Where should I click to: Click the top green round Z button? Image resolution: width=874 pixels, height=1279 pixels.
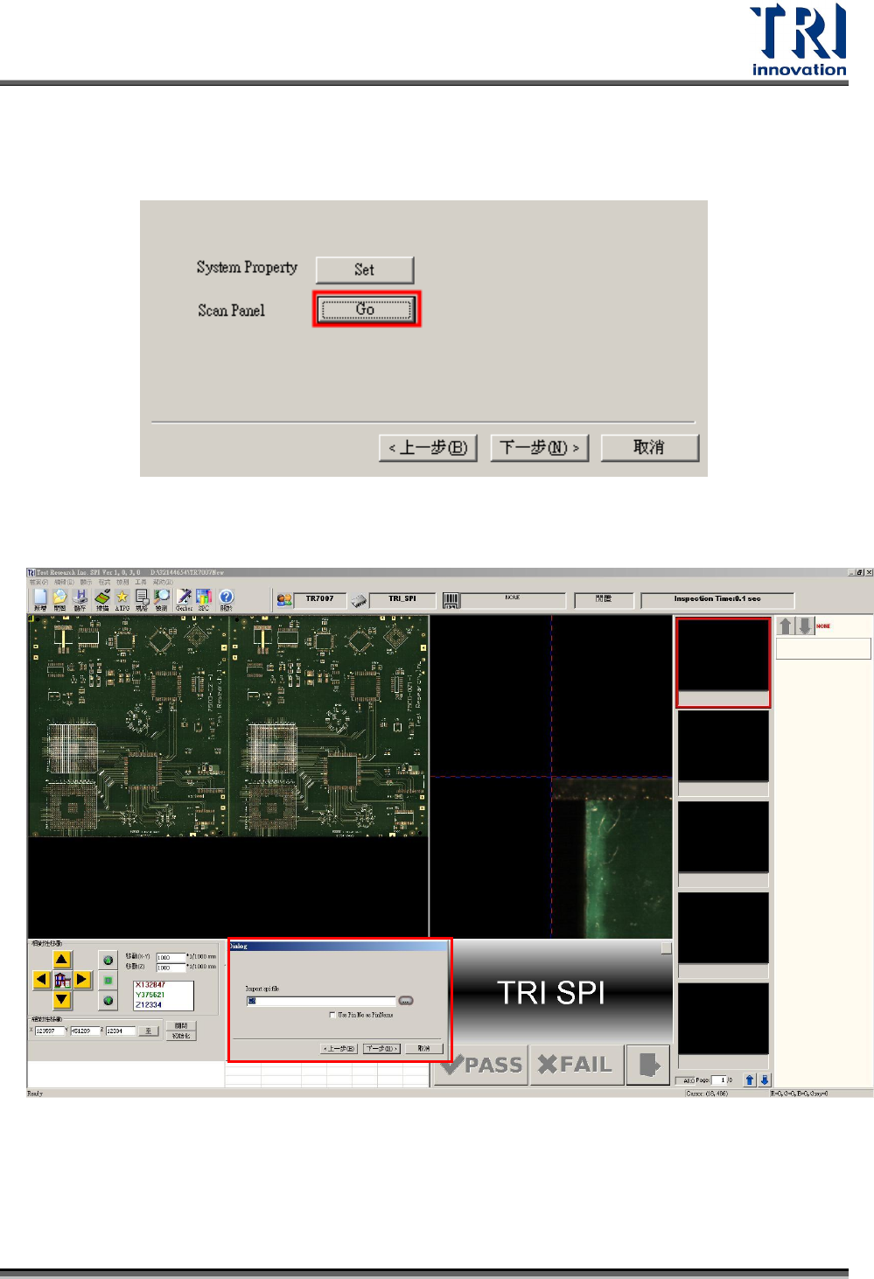pyautogui.click(x=108, y=961)
